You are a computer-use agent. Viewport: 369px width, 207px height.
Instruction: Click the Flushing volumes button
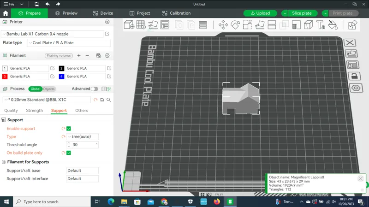click(x=59, y=55)
